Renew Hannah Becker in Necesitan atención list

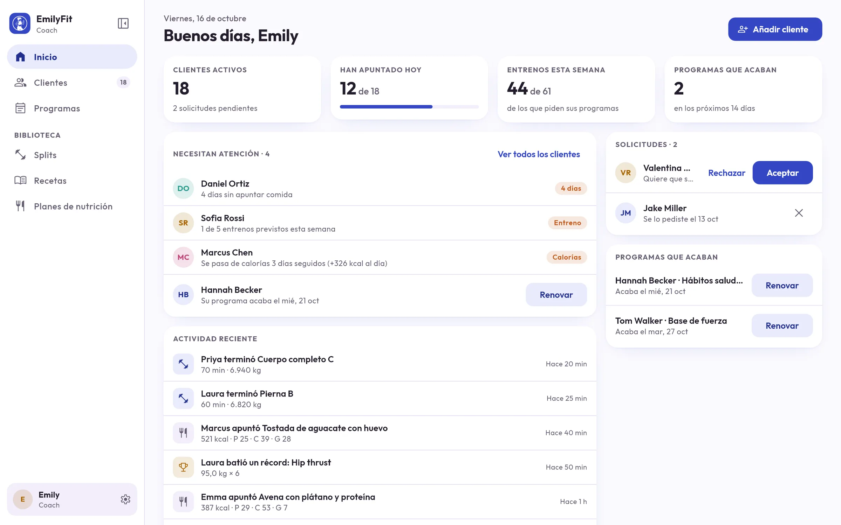tap(556, 295)
